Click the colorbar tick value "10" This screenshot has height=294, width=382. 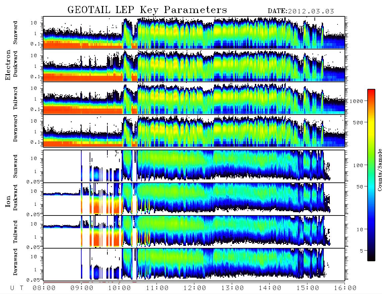[360, 229]
